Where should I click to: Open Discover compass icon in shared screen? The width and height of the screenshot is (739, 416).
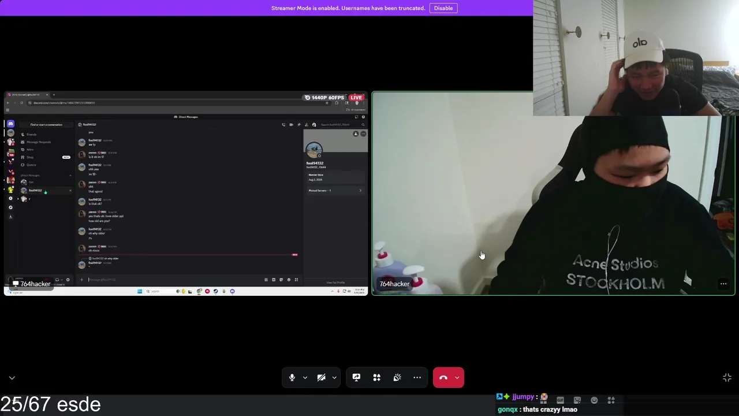coord(10,207)
